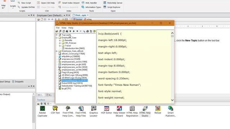Select tip.gif [791] in the tree

tap(65, 89)
